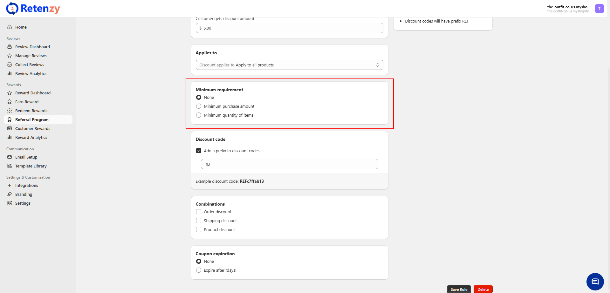The image size is (610, 293).
Task: Click the Email Setup envelope icon
Action: (x=10, y=157)
